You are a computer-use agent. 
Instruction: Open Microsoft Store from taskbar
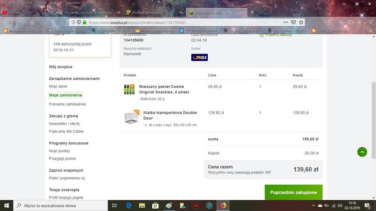point(156,205)
